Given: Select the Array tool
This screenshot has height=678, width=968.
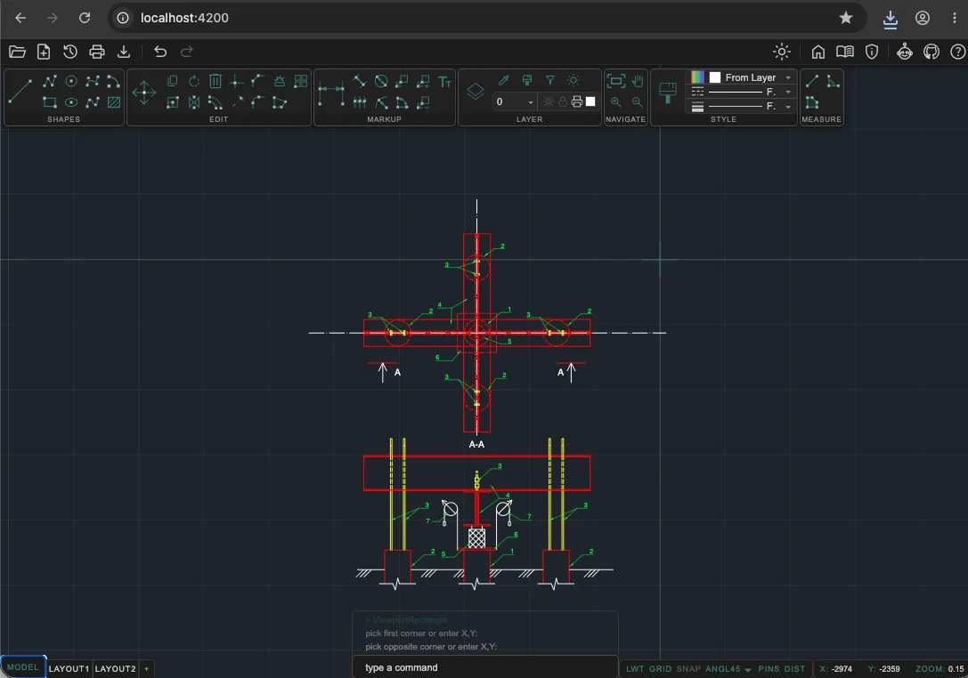Looking at the screenshot, I should (301, 82).
